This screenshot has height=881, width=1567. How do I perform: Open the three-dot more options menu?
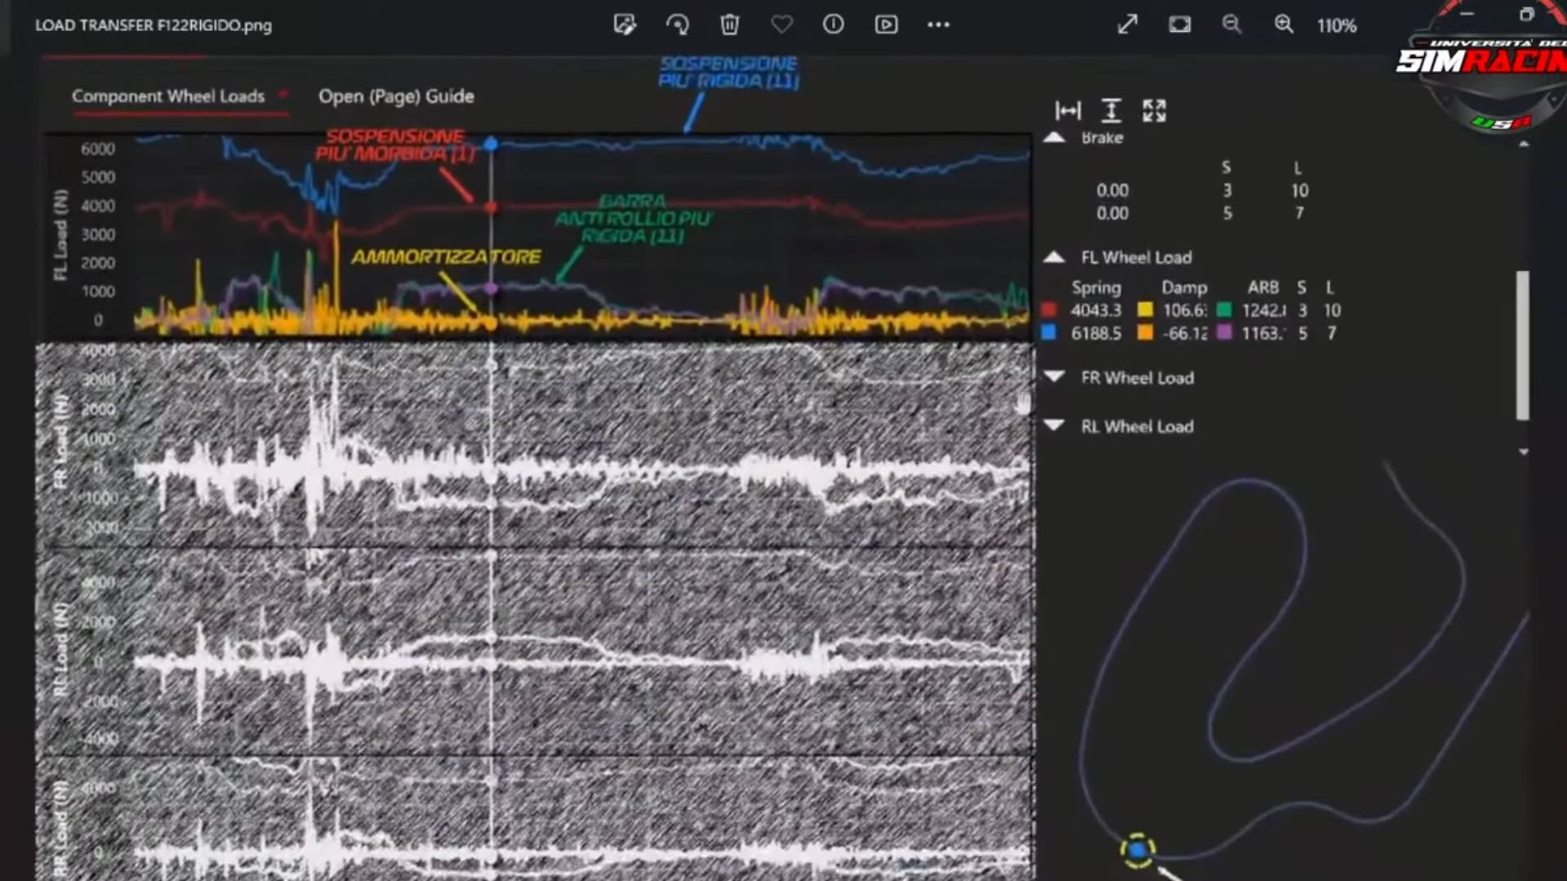click(x=938, y=24)
